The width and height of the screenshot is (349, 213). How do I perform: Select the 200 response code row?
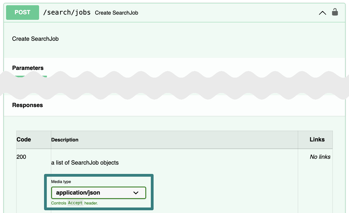[x=22, y=157]
